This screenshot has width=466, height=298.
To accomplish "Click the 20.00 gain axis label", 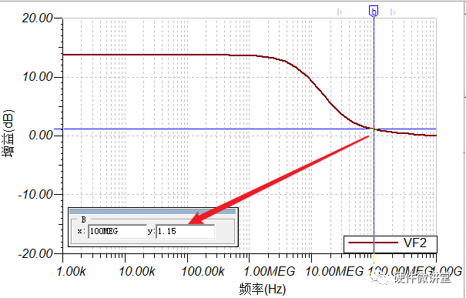I will tap(38, 18).
